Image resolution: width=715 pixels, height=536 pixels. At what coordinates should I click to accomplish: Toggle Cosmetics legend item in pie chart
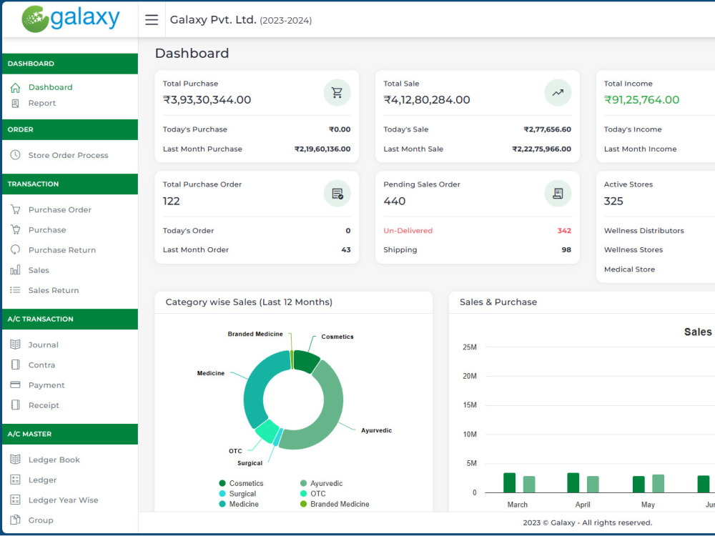tap(241, 483)
